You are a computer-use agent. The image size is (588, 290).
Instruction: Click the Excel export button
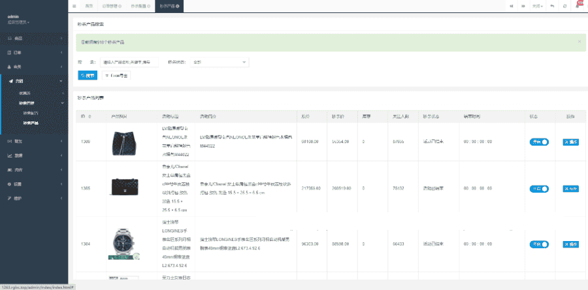(116, 75)
